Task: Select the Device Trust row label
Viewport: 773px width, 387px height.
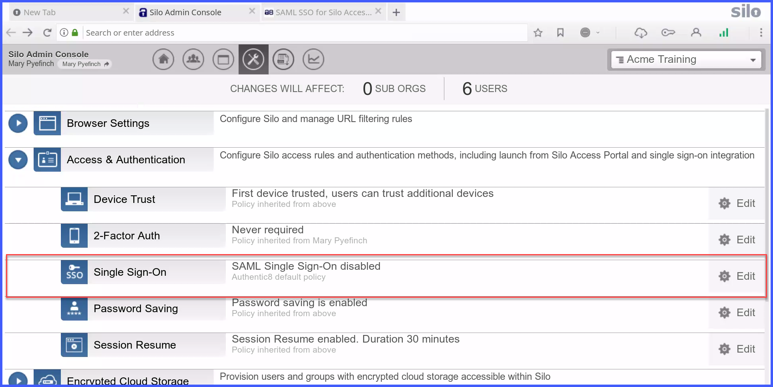Action: coord(124,199)
